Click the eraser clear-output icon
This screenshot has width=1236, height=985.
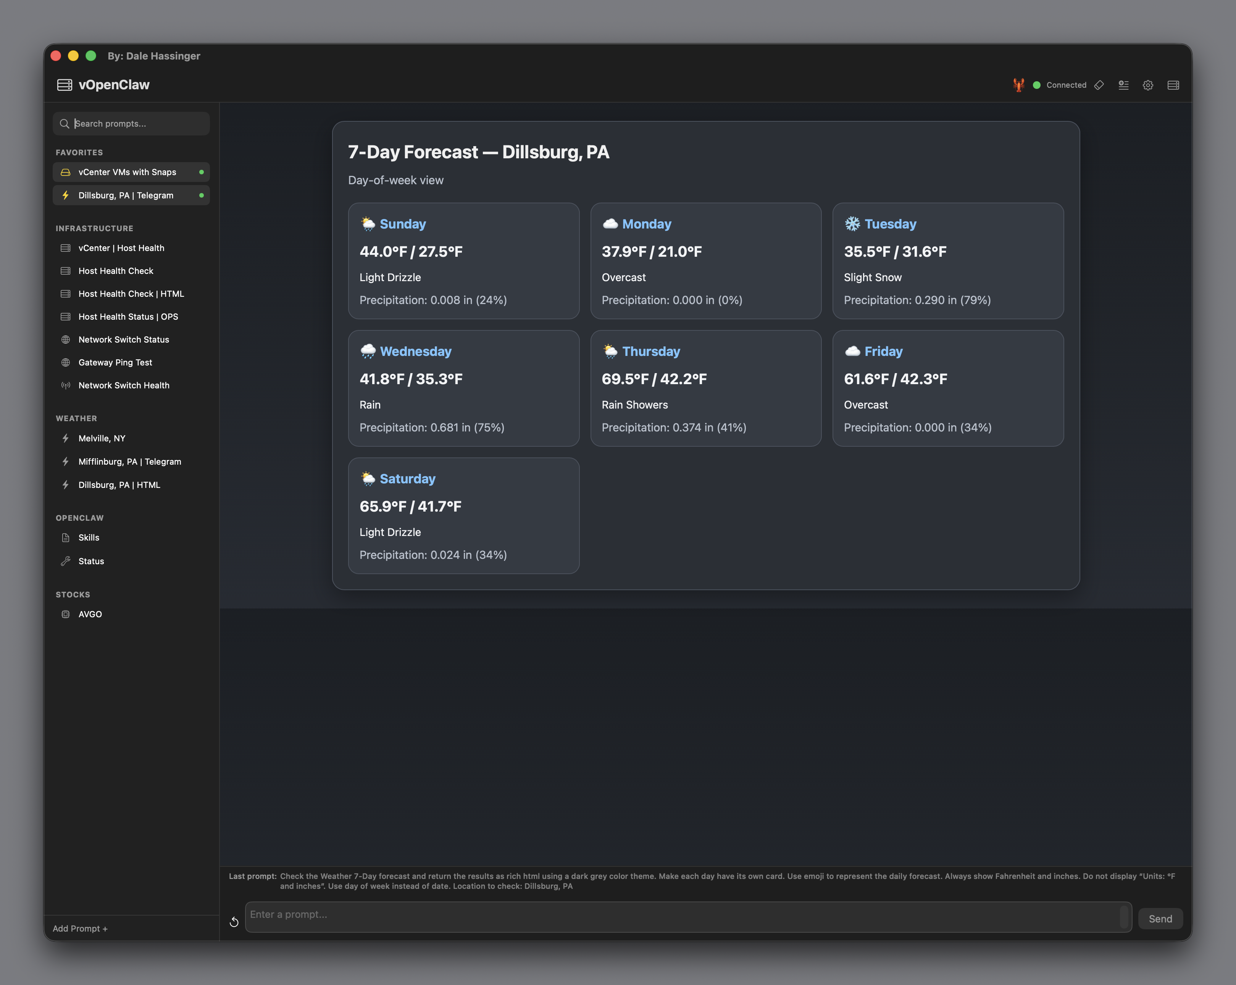pyautogui.click(x=1099, y=85)
